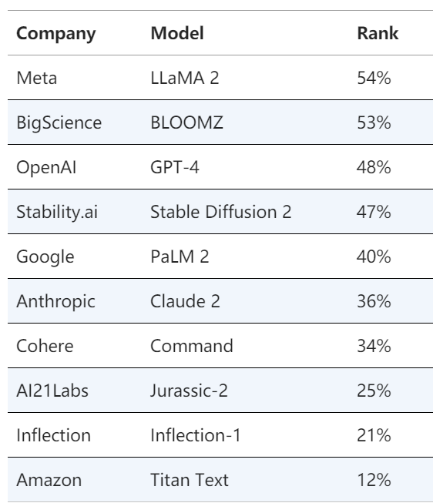Click the Company column header

click(55, 34)
